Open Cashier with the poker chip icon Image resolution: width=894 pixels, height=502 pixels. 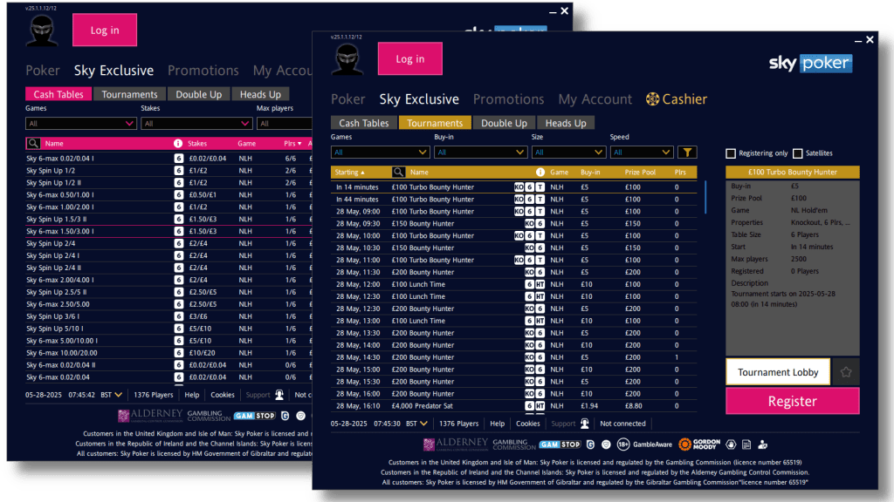point(677,99)
